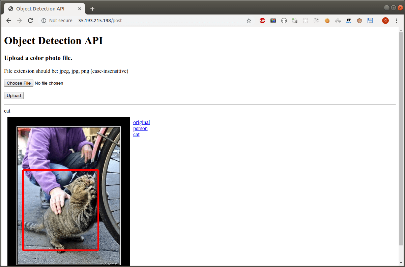Click the Choose File button
405x267 pixels.
(19, 83)
